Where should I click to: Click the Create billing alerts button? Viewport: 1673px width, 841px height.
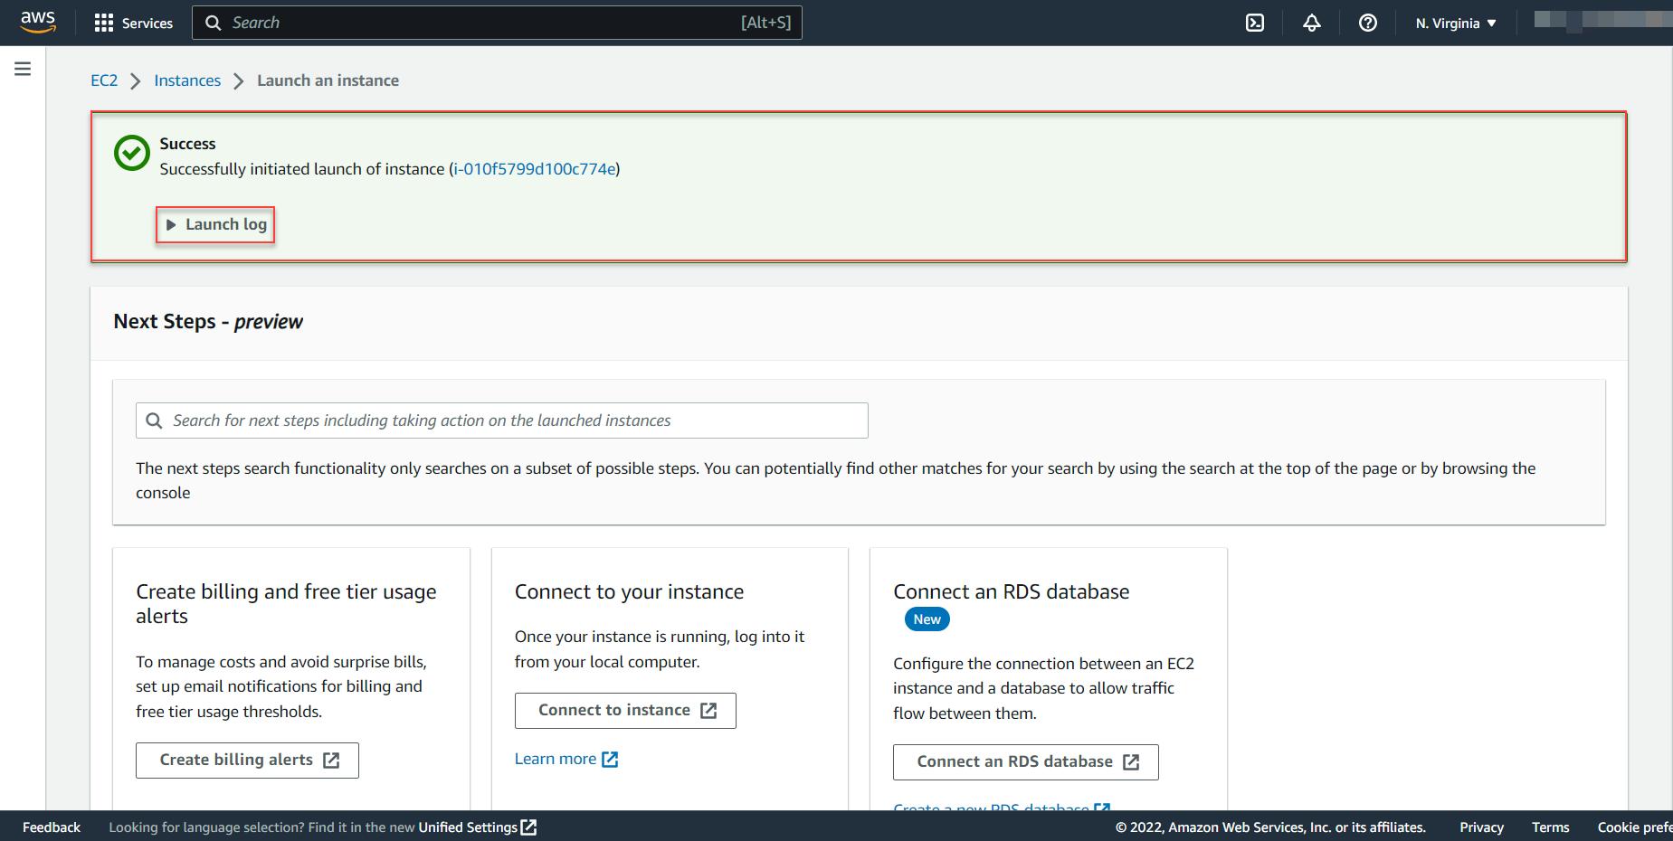tap(247, 761)
